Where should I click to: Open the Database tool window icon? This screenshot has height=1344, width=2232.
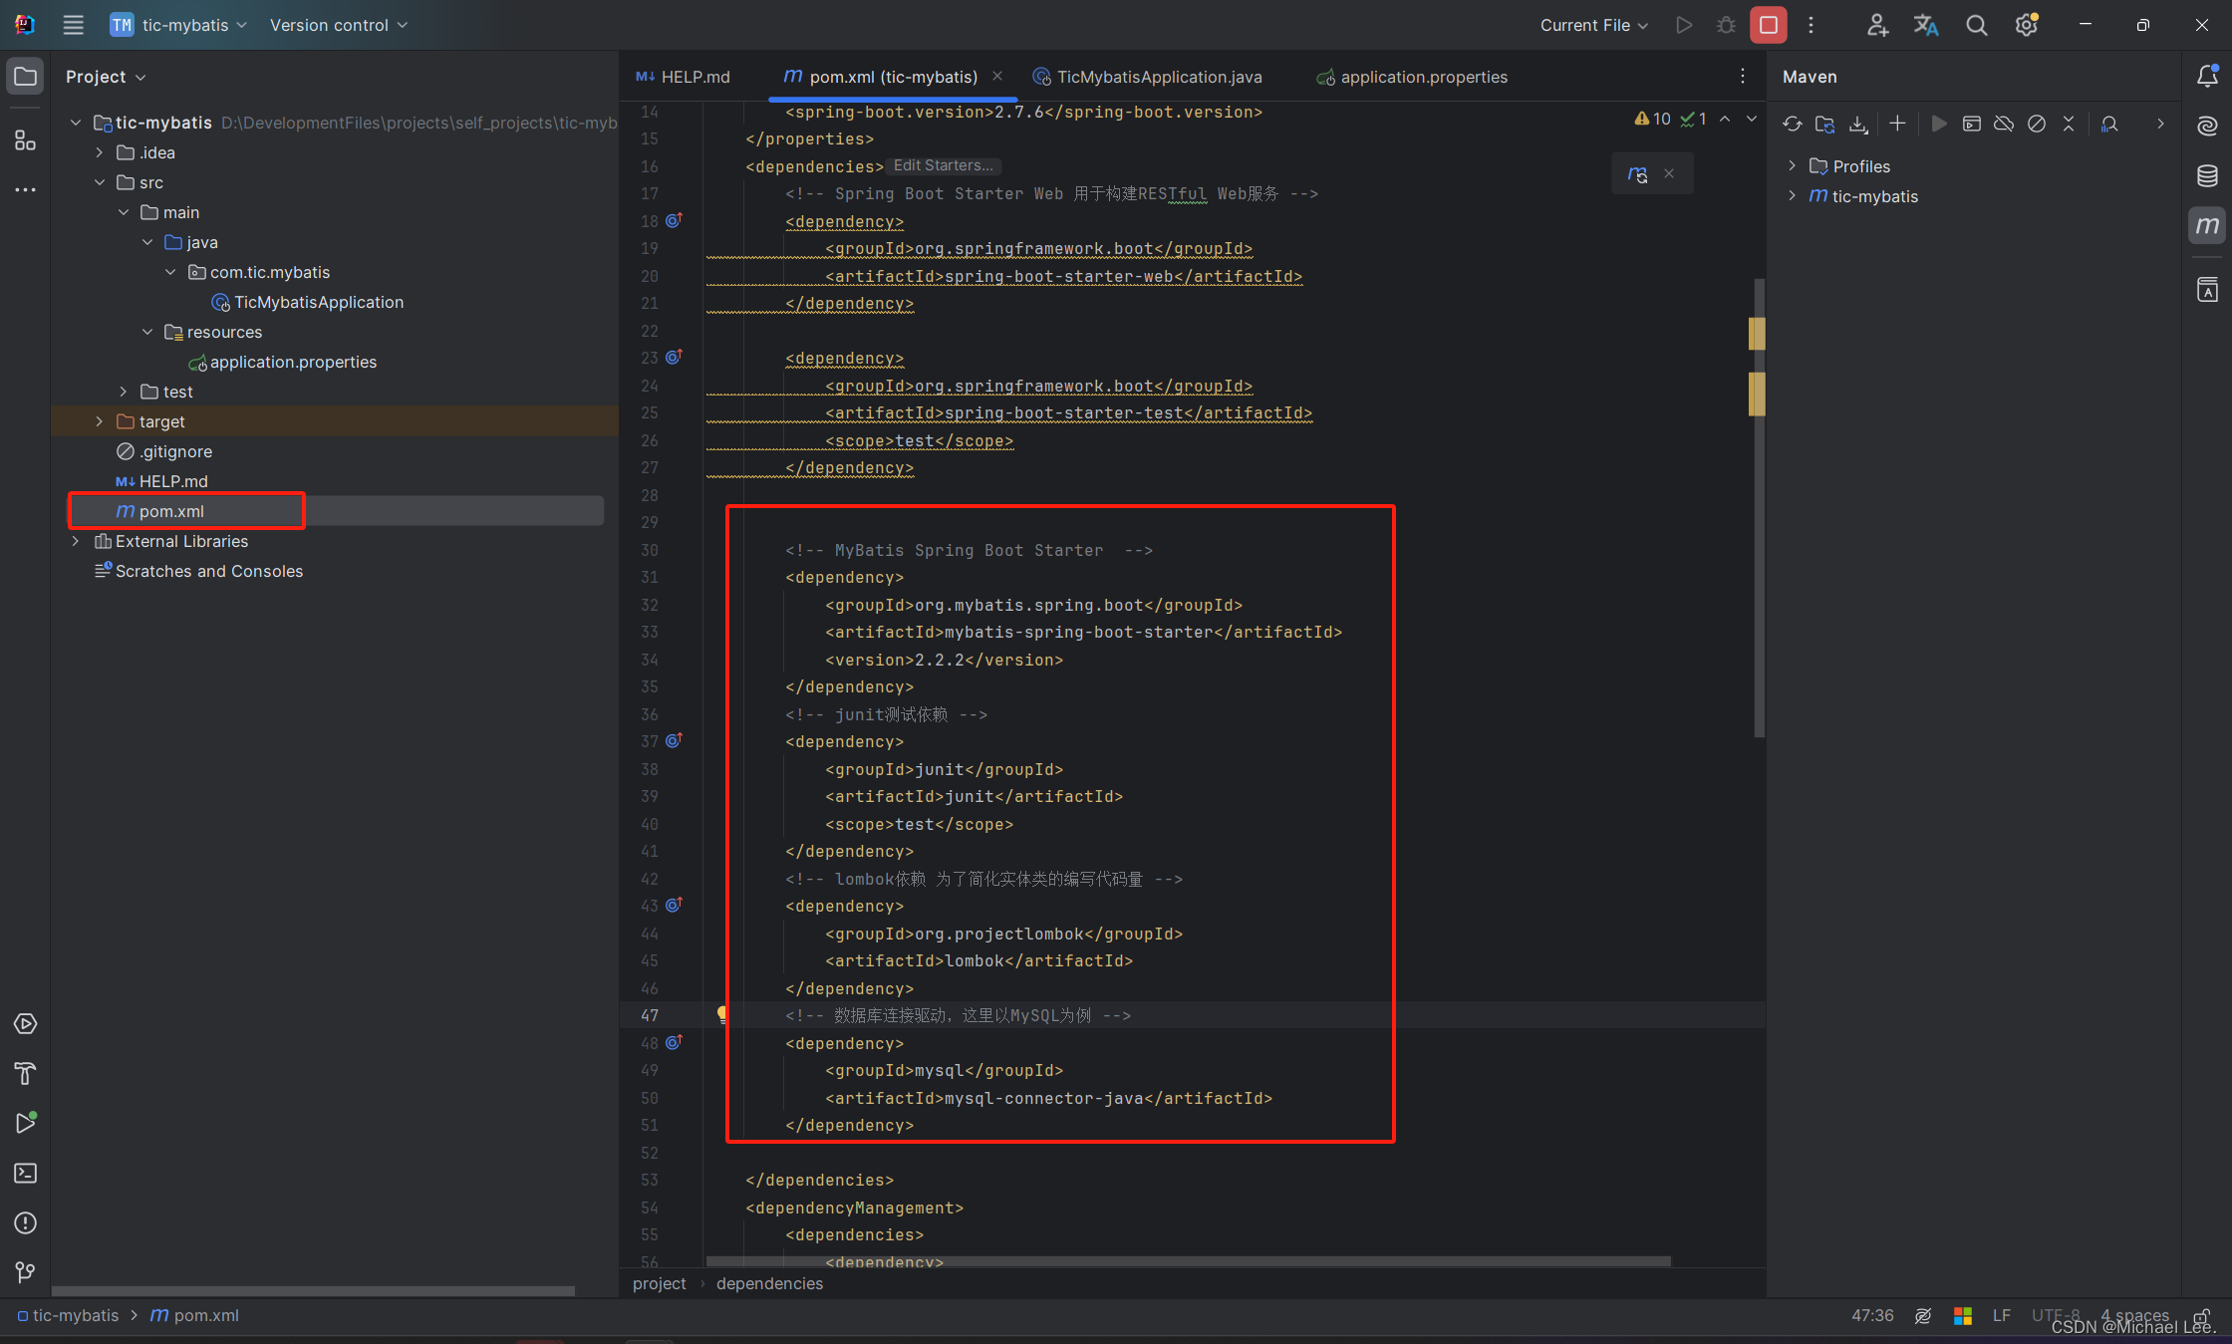(2207, 176)
